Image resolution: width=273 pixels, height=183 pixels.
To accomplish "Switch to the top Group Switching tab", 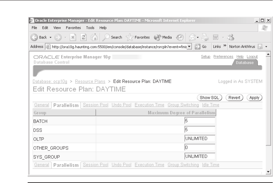I will tap(183, 105).
